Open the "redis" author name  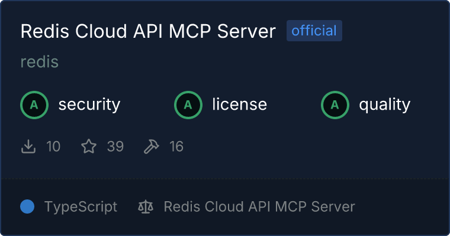pos(40,62)
